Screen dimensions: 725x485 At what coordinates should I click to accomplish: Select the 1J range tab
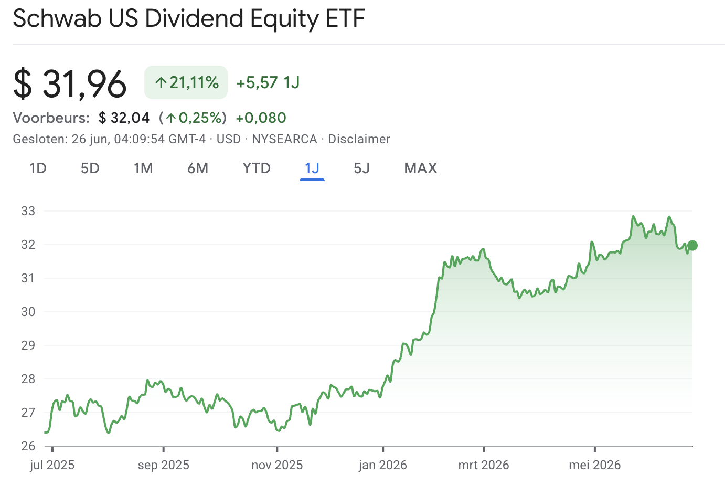click(x=312, y=168)
